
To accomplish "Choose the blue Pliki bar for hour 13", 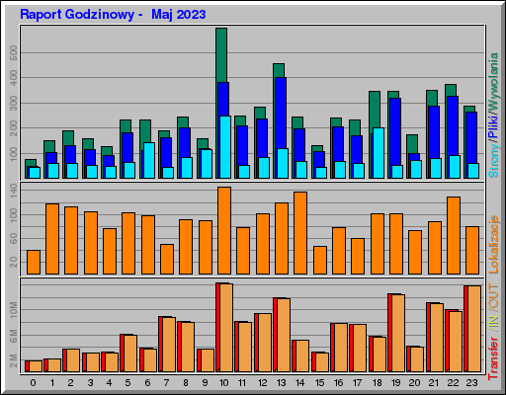I will 281,113.
